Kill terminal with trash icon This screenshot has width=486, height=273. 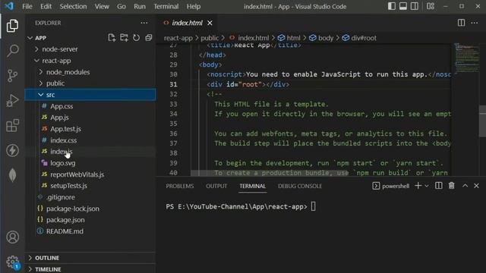452,186
